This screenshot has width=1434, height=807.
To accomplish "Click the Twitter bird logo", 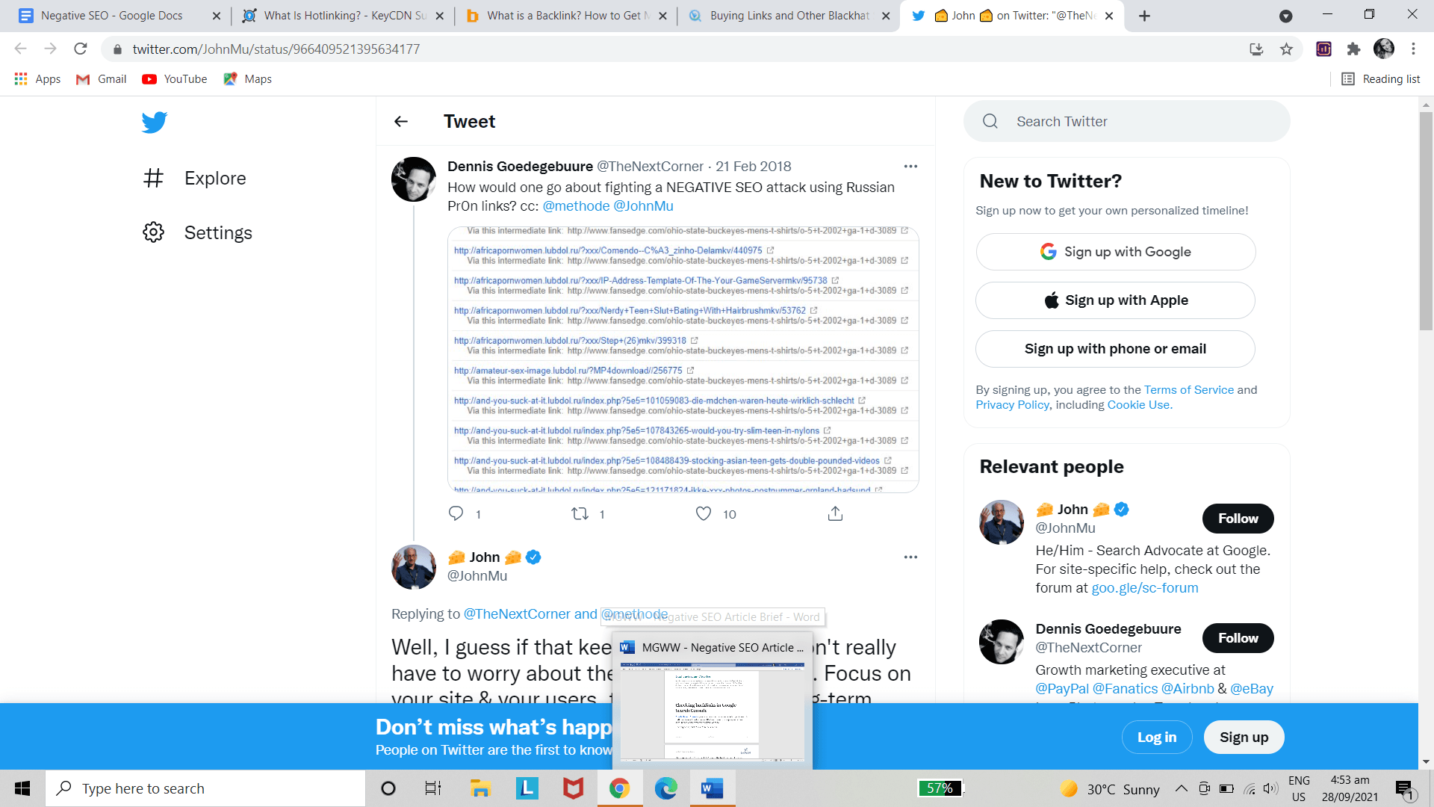I will coord(155,122).
